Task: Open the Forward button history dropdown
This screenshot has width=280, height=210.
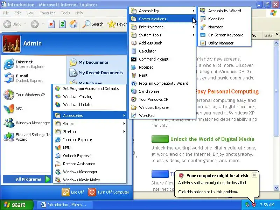Action: pyautogui.click(x=43, y=24)
